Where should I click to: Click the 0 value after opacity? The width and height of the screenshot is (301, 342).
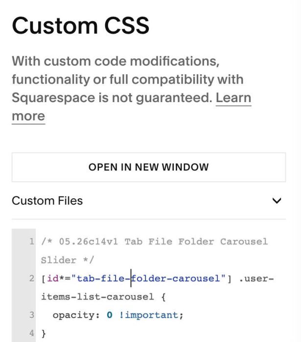[110, 315]
